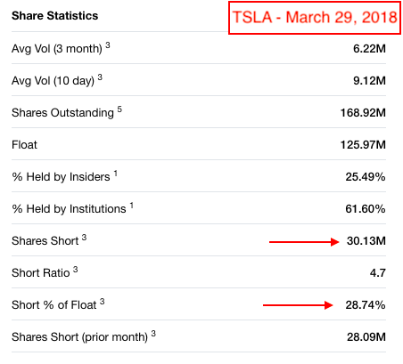Click the footnote 1 beside % Held by Institutions
Viewport: 403px width, 364px height.
[131, 206]
